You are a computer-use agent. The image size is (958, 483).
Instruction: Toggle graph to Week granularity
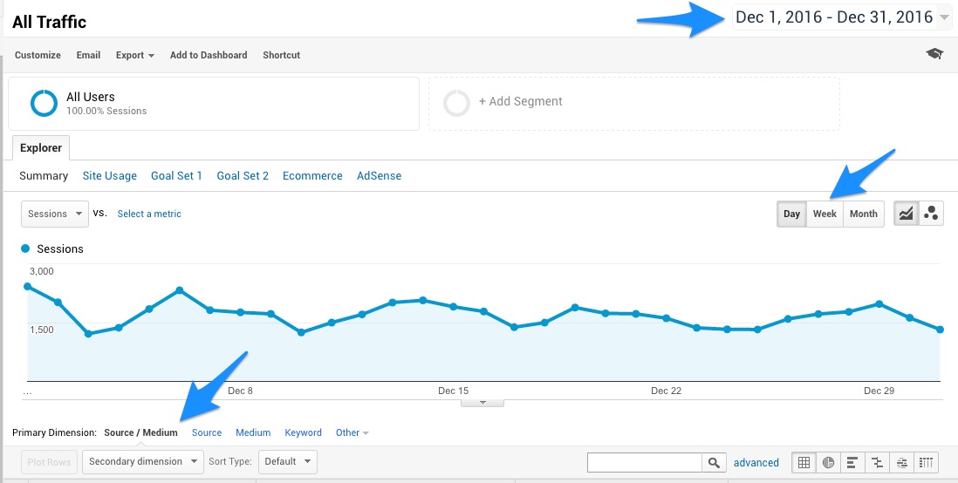pyautogui.click(x=825, y=214)
